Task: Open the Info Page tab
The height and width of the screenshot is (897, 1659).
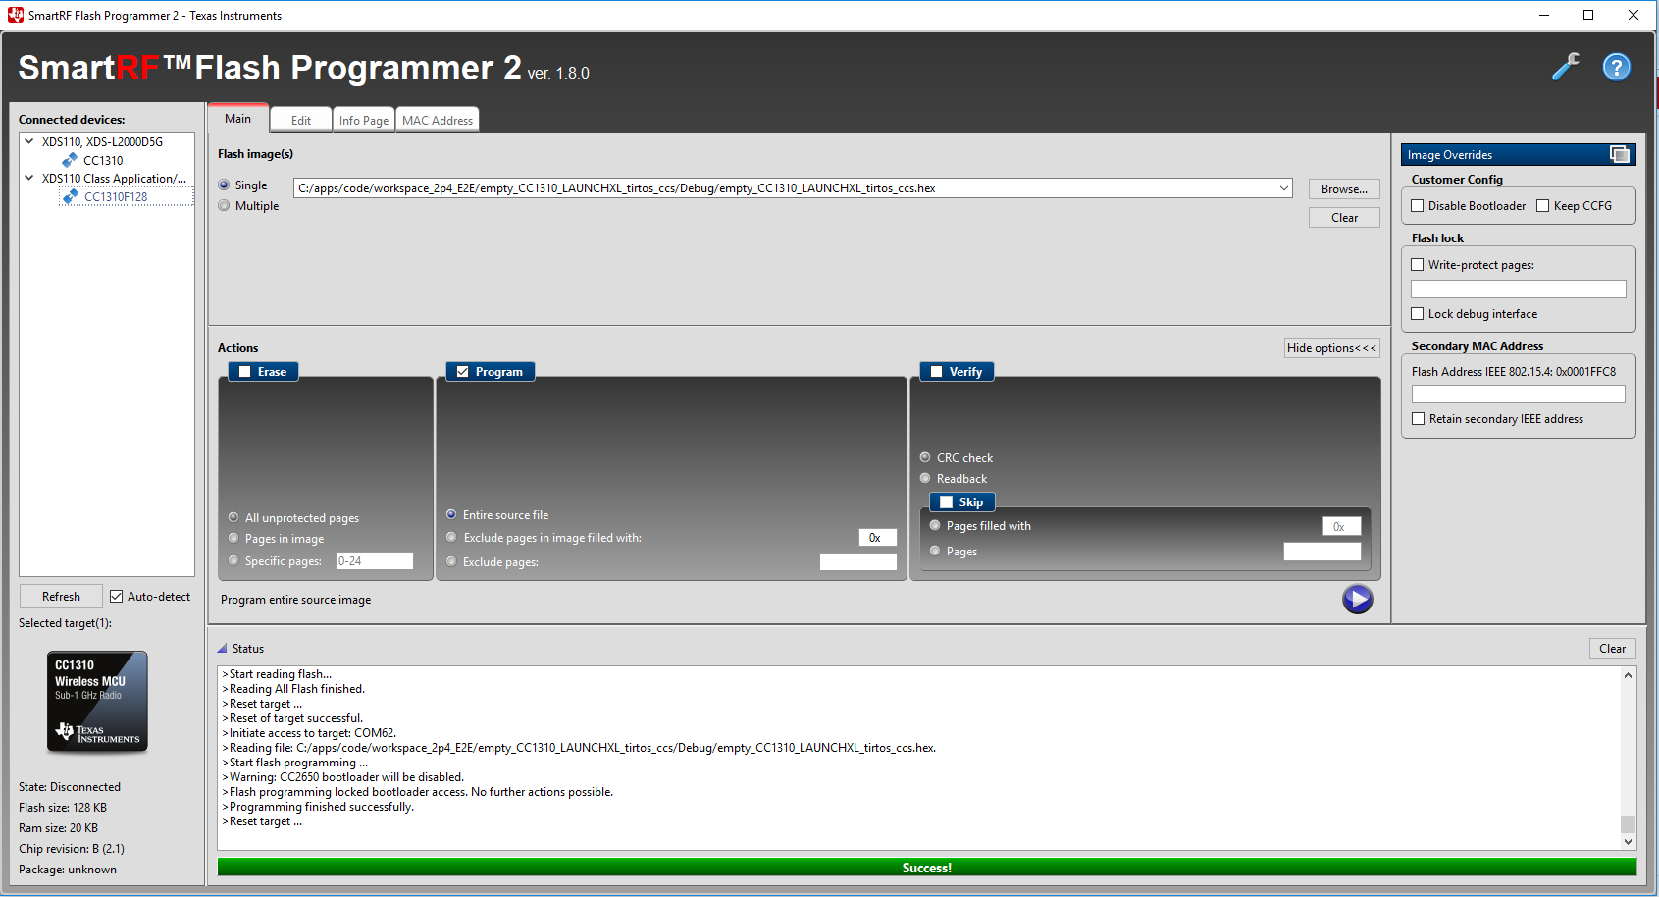Action: 364,120
